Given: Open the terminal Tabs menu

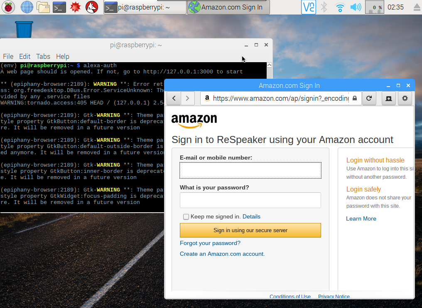Looking at the screenshot, I should 43,56.
